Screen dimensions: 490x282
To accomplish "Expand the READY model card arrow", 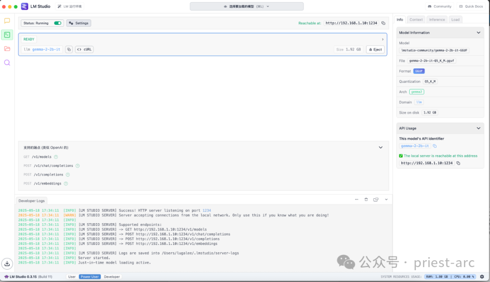I will (382, 39).
